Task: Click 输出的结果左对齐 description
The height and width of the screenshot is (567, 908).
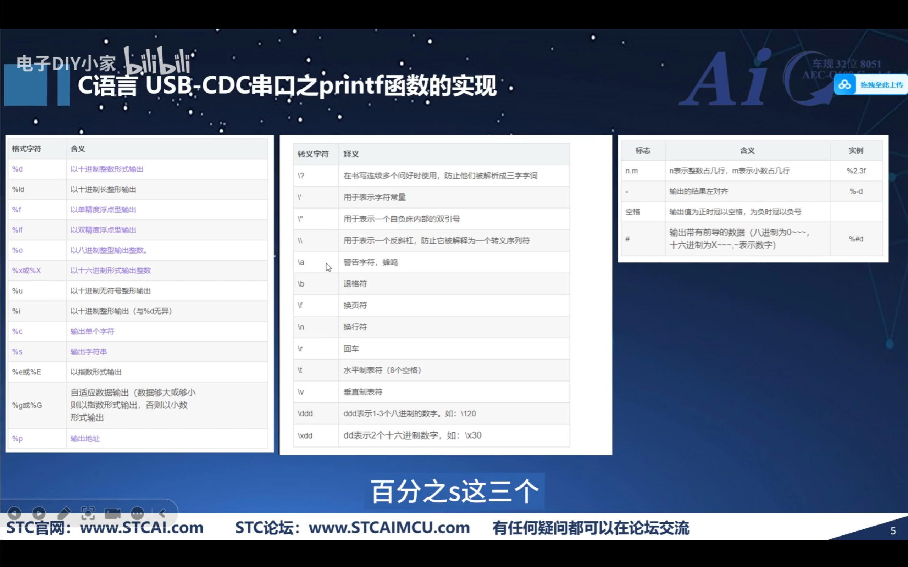Action: (699, 191)
